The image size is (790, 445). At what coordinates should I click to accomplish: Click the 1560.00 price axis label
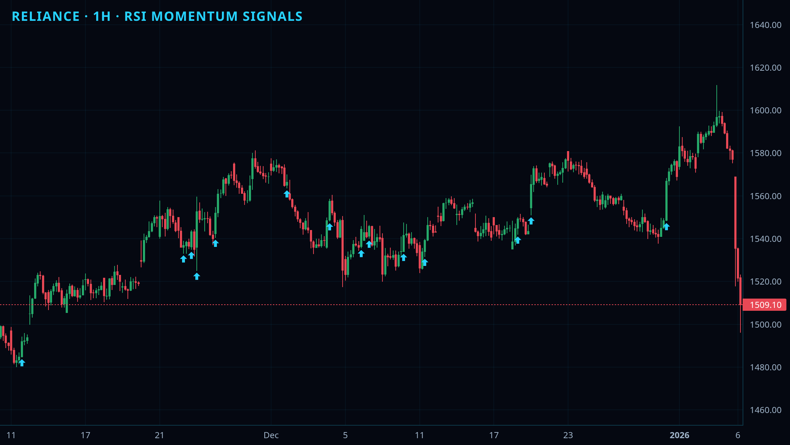click(766, 196)
